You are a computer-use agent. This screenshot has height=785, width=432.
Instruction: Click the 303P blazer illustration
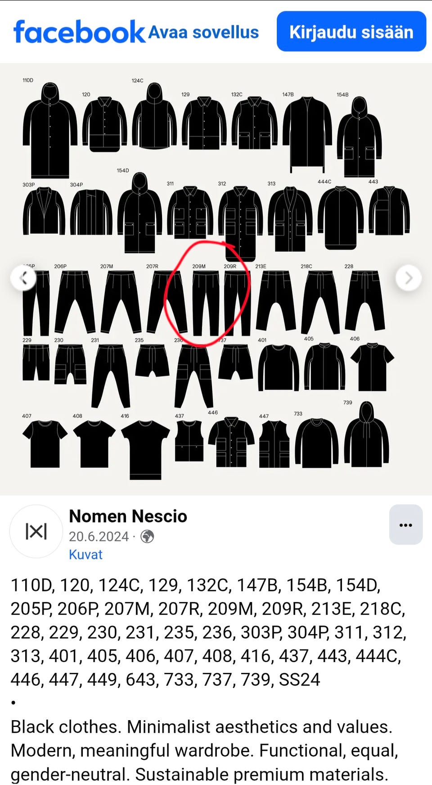(44, 211)
